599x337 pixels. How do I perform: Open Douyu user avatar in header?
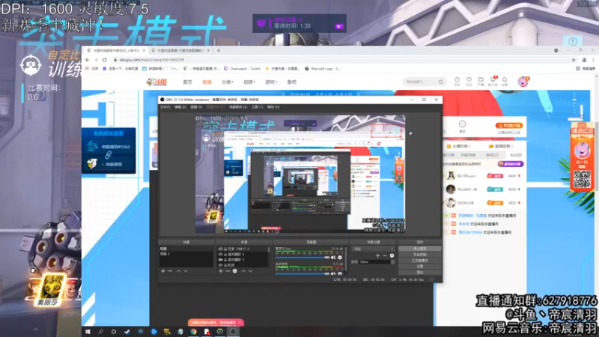pyautogui.click(x=523, y=82)
